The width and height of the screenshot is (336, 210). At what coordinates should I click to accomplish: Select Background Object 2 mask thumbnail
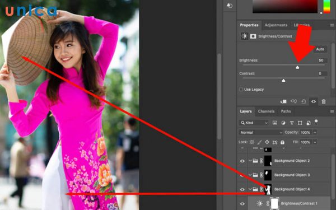[268, 161]
